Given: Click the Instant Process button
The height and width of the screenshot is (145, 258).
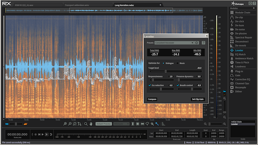Looking at the screenshot, I should click(104, 124).
